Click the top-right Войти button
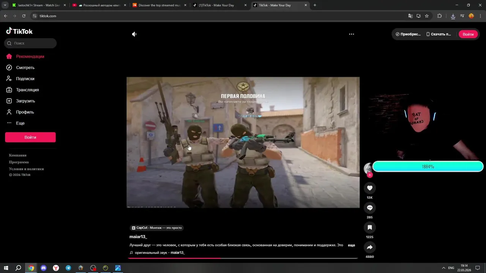The width and height of the screenshot is (486, 273). [x=468, y=34]
